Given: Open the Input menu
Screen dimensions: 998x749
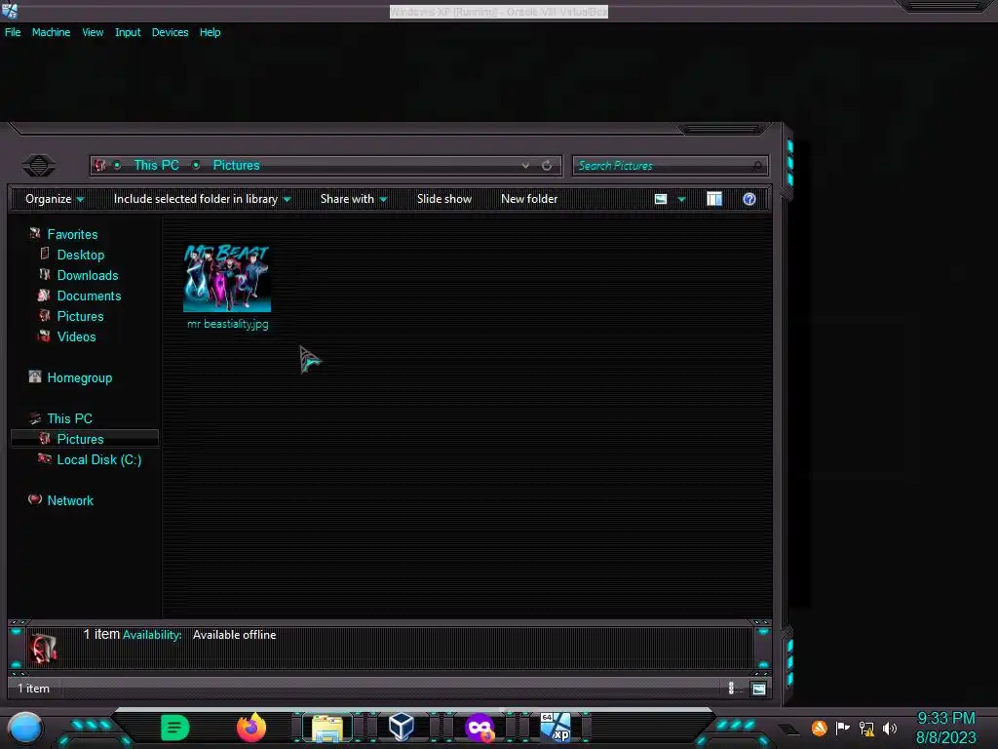Looking at the screenshot, I should pos(128,32).
